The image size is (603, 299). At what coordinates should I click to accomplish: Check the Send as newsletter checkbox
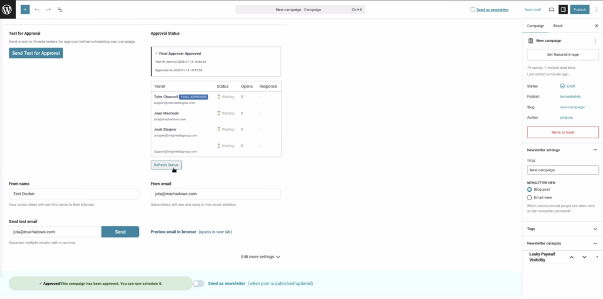point(473,9)
